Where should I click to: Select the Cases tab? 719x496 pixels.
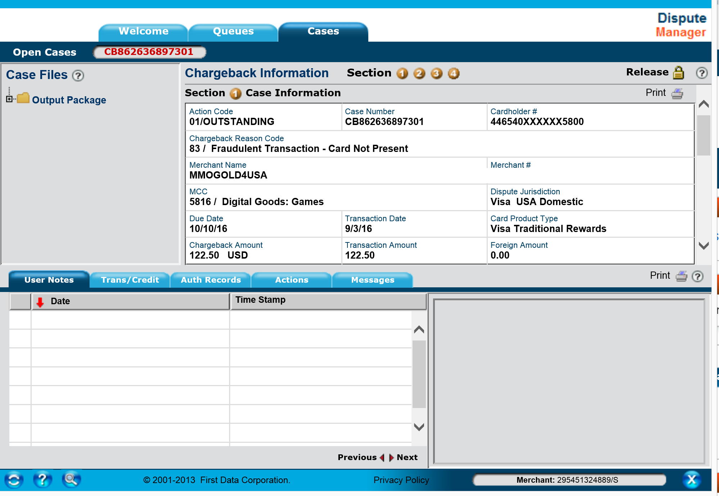[x=323, y=32]
